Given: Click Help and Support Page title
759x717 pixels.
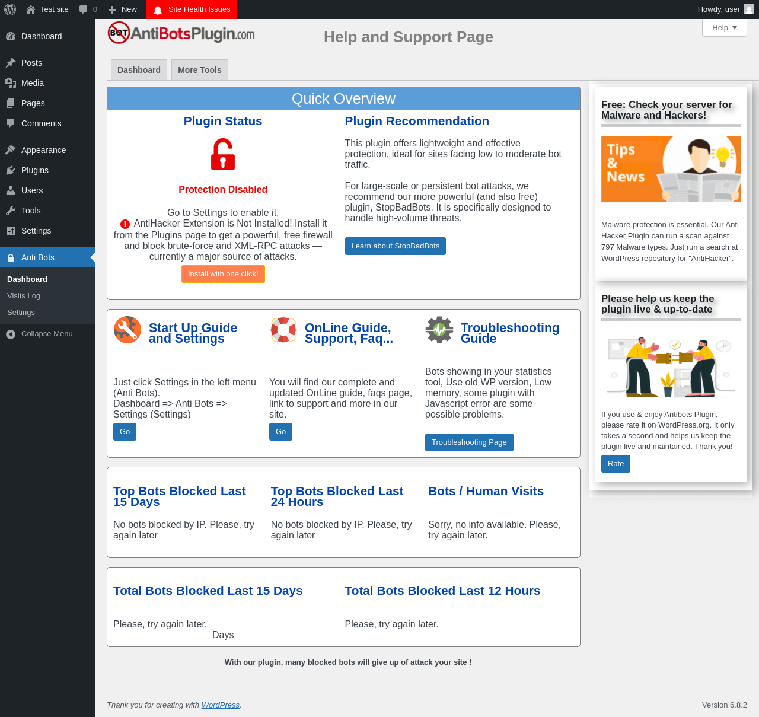Looking at the screenshot, I should 409,37.
